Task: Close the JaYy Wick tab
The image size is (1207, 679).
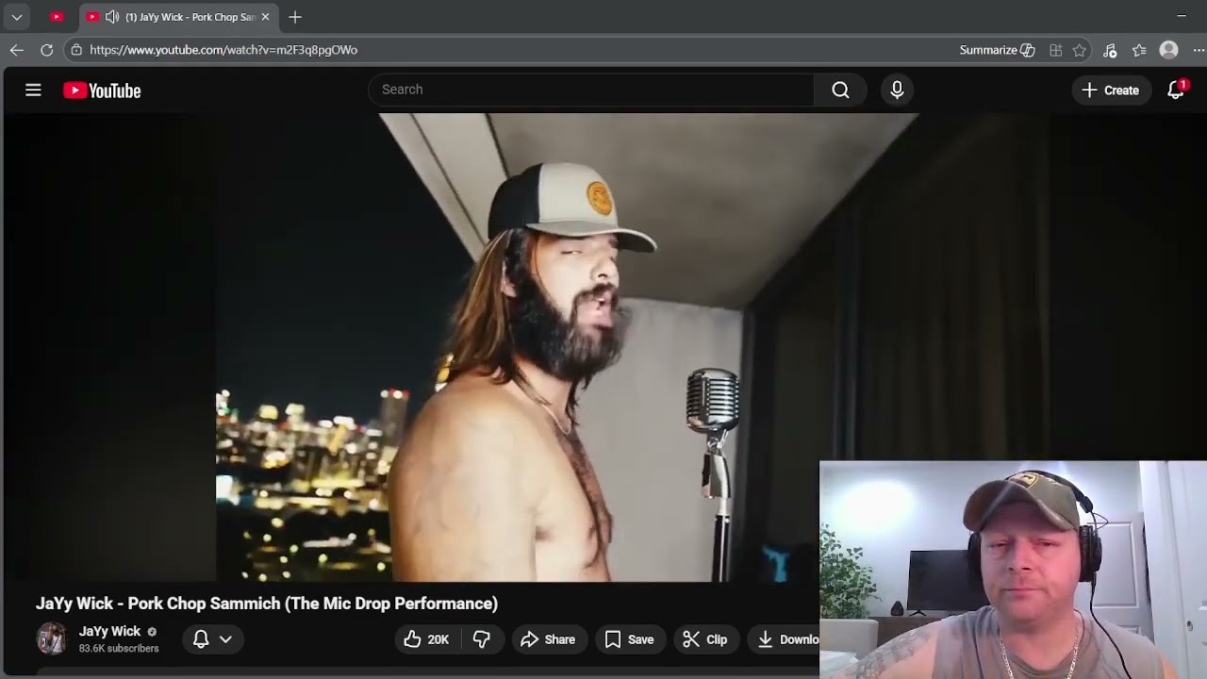Action: 265,17
